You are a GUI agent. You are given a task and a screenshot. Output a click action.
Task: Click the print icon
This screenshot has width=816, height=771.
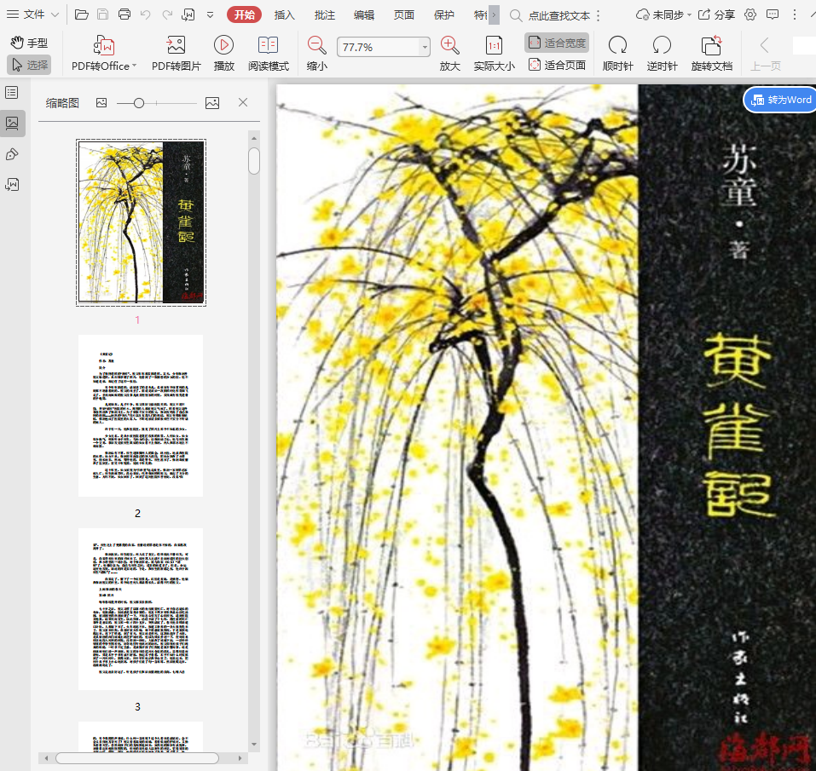pos(124,14)
